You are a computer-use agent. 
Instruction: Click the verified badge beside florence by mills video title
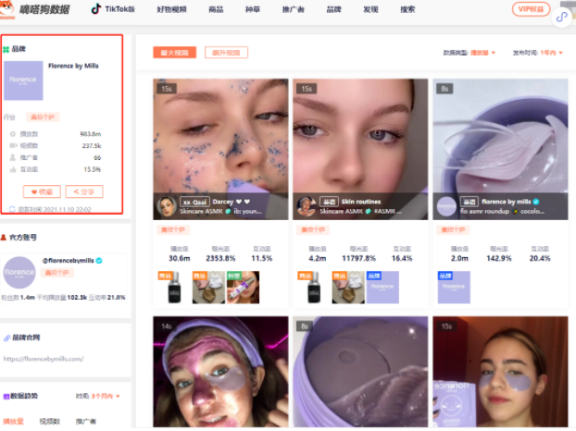pos(536,202)
